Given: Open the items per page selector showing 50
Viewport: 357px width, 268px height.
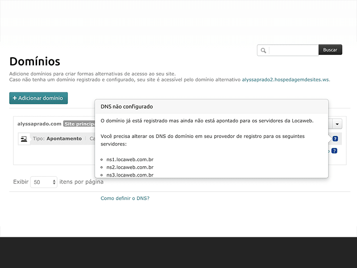Looking at the screenshot, I should tap(44, 182).
